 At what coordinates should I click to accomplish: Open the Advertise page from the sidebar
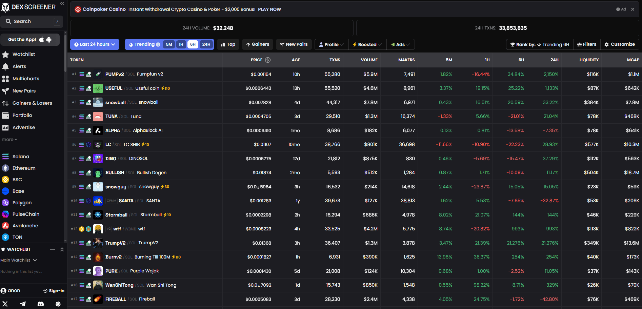point(18,127)
